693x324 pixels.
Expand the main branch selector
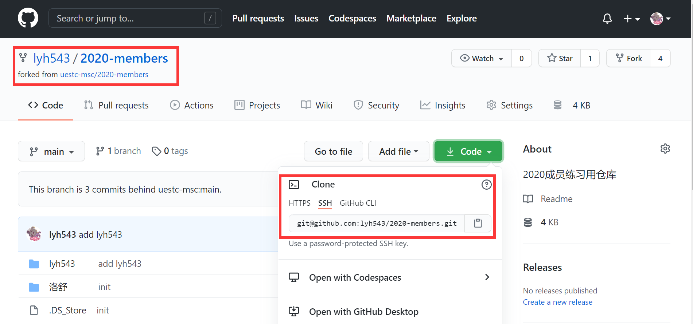[x=51, y=151]
